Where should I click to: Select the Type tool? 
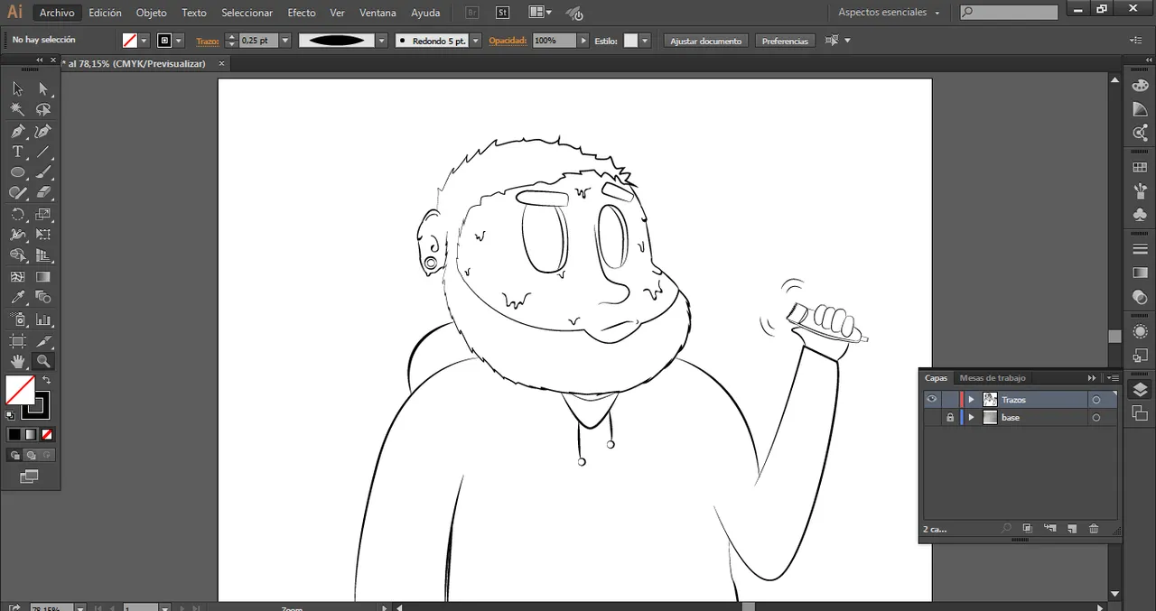(x=17, y=152)
